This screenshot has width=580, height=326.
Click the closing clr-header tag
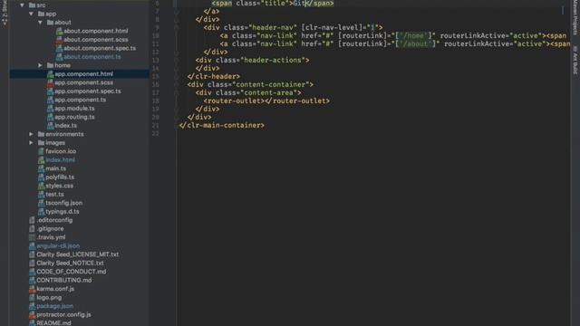[x=214, y=76]
